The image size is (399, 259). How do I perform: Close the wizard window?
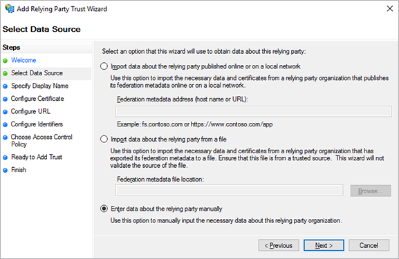pyautogui.click(x=389, y=9)
